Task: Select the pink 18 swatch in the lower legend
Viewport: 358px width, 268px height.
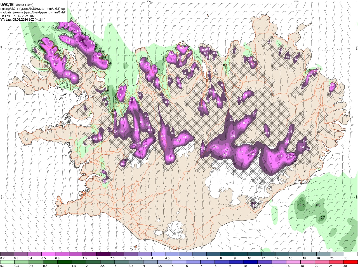Action: [x=308, y=262]
